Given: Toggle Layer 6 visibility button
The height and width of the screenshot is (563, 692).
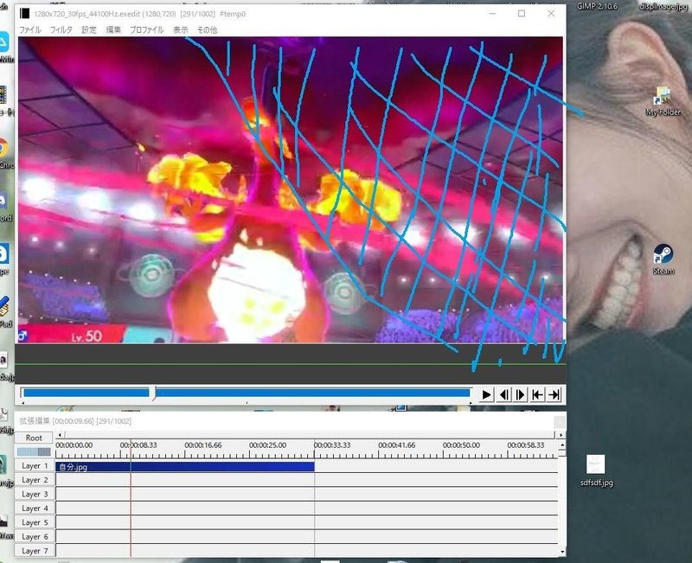Looking at the screenshot, I should pyautogui.click(x=35, y=536).
